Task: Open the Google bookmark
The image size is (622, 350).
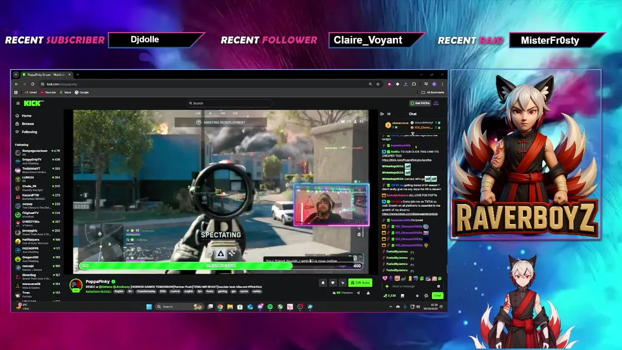Action: [x=82, y=92]
